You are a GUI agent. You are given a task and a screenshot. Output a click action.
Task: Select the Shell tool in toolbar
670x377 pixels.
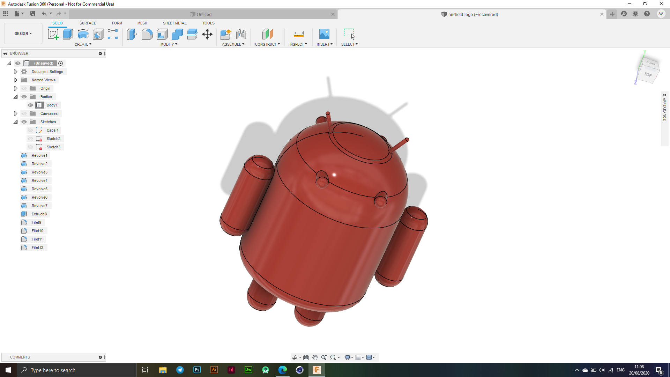tap(162, 34)
